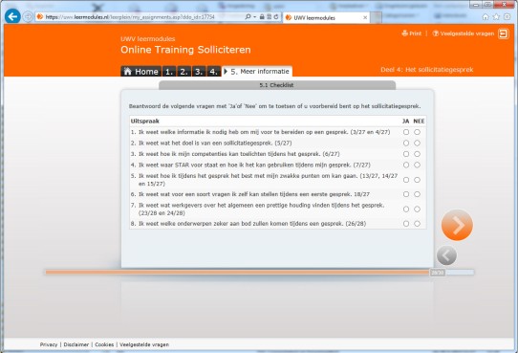Open Veelgestelde vragen in orange header
The height and width of the screenshot is (353, 518).
point(464,33)
